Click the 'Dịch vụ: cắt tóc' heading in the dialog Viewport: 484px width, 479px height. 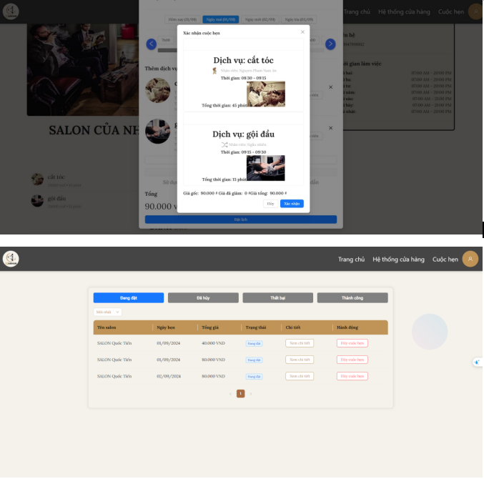click(243, 60)
